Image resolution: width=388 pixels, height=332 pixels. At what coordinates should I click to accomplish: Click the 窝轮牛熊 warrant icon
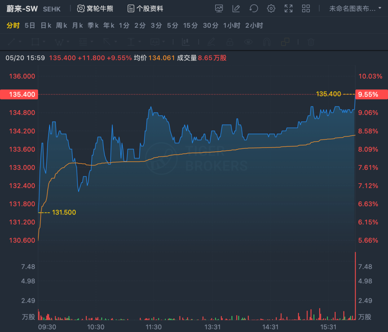click(x=81, y=9)
